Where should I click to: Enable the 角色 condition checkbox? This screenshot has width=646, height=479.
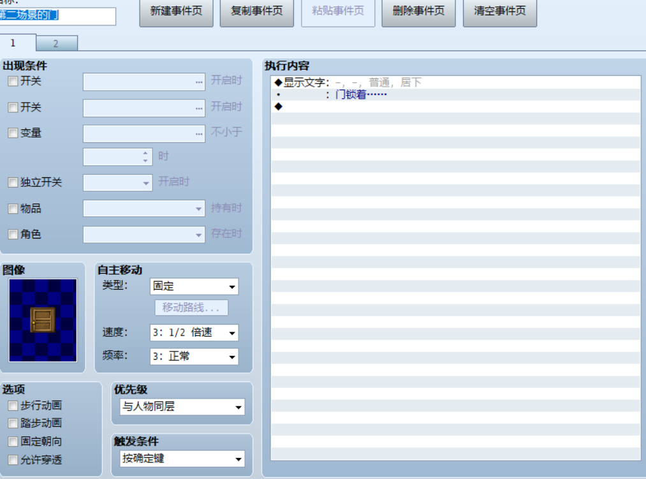tap(13, 234)
